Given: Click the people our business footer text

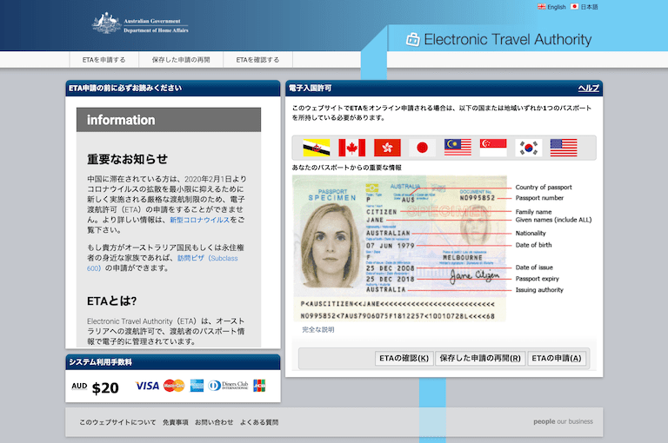Looking at the screenshot, I should click(564, 421).
